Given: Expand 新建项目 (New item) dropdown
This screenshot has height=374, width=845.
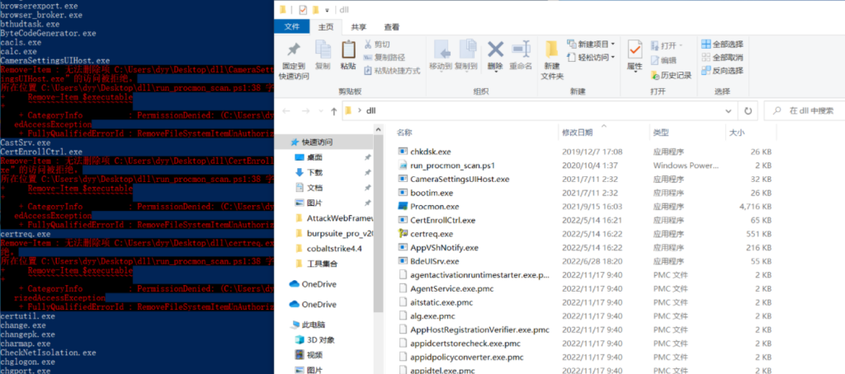Looking at the screenshot, I should (591, 44).
